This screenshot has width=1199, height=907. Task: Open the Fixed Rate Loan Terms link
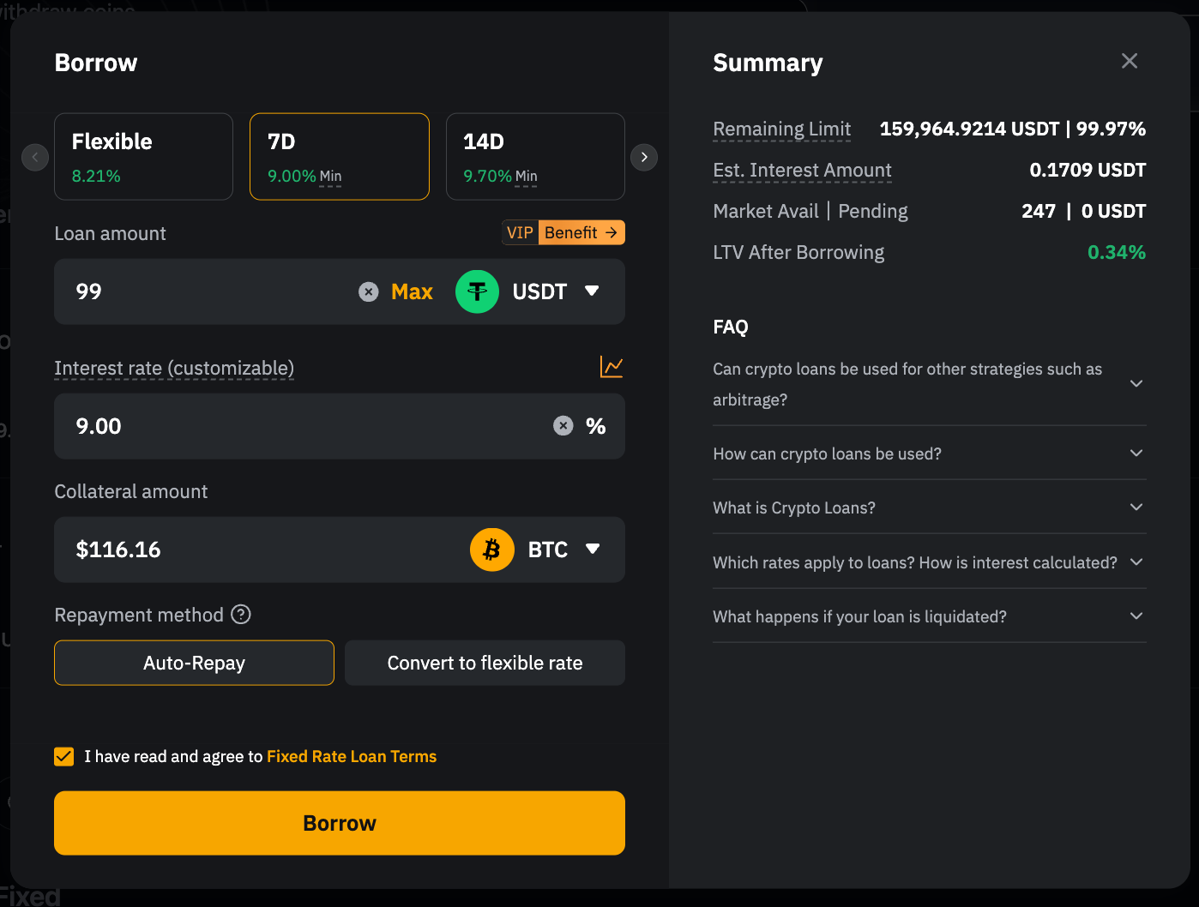pos(352,756)
